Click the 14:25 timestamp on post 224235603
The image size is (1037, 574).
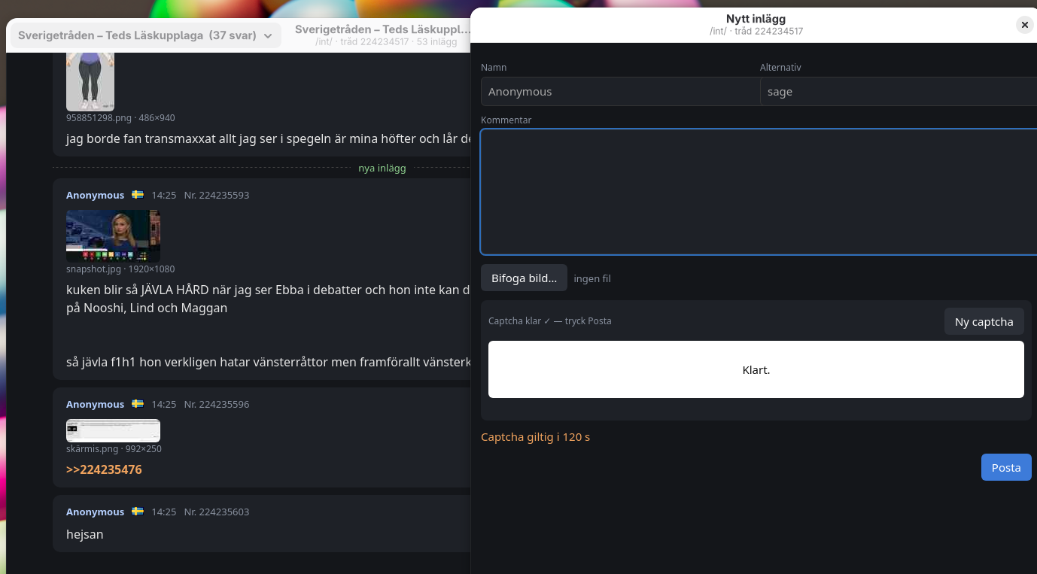(x=164, y=512)
